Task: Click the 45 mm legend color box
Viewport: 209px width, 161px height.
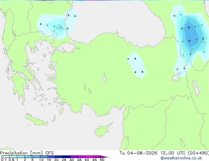Action: 97,157
